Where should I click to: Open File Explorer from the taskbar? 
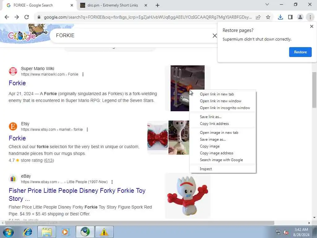coord(47,232)
